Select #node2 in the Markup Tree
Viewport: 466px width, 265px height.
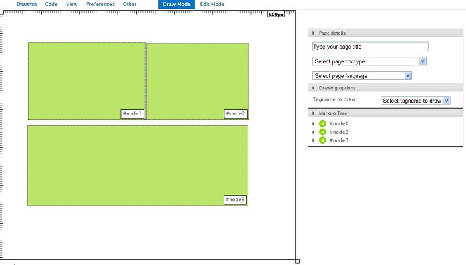coord(338,132)
